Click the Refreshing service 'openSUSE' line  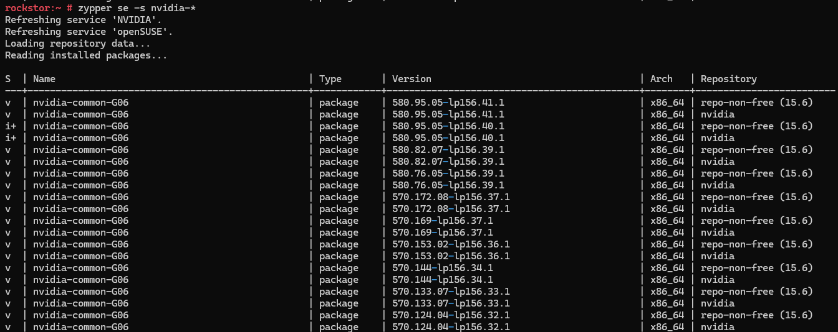[x=89, y=32]
